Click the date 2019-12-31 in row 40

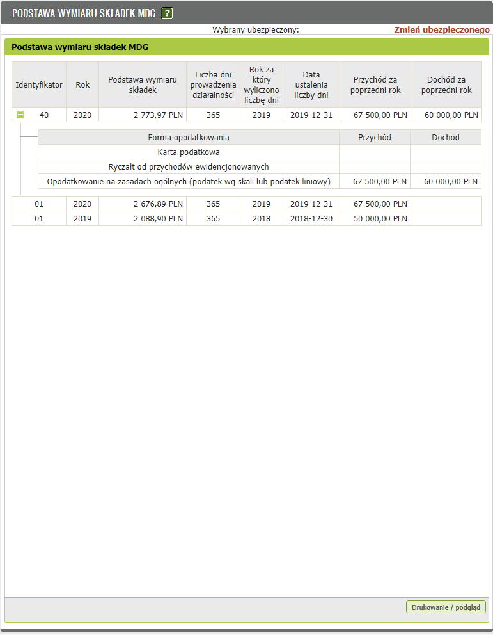pos(311,115)
